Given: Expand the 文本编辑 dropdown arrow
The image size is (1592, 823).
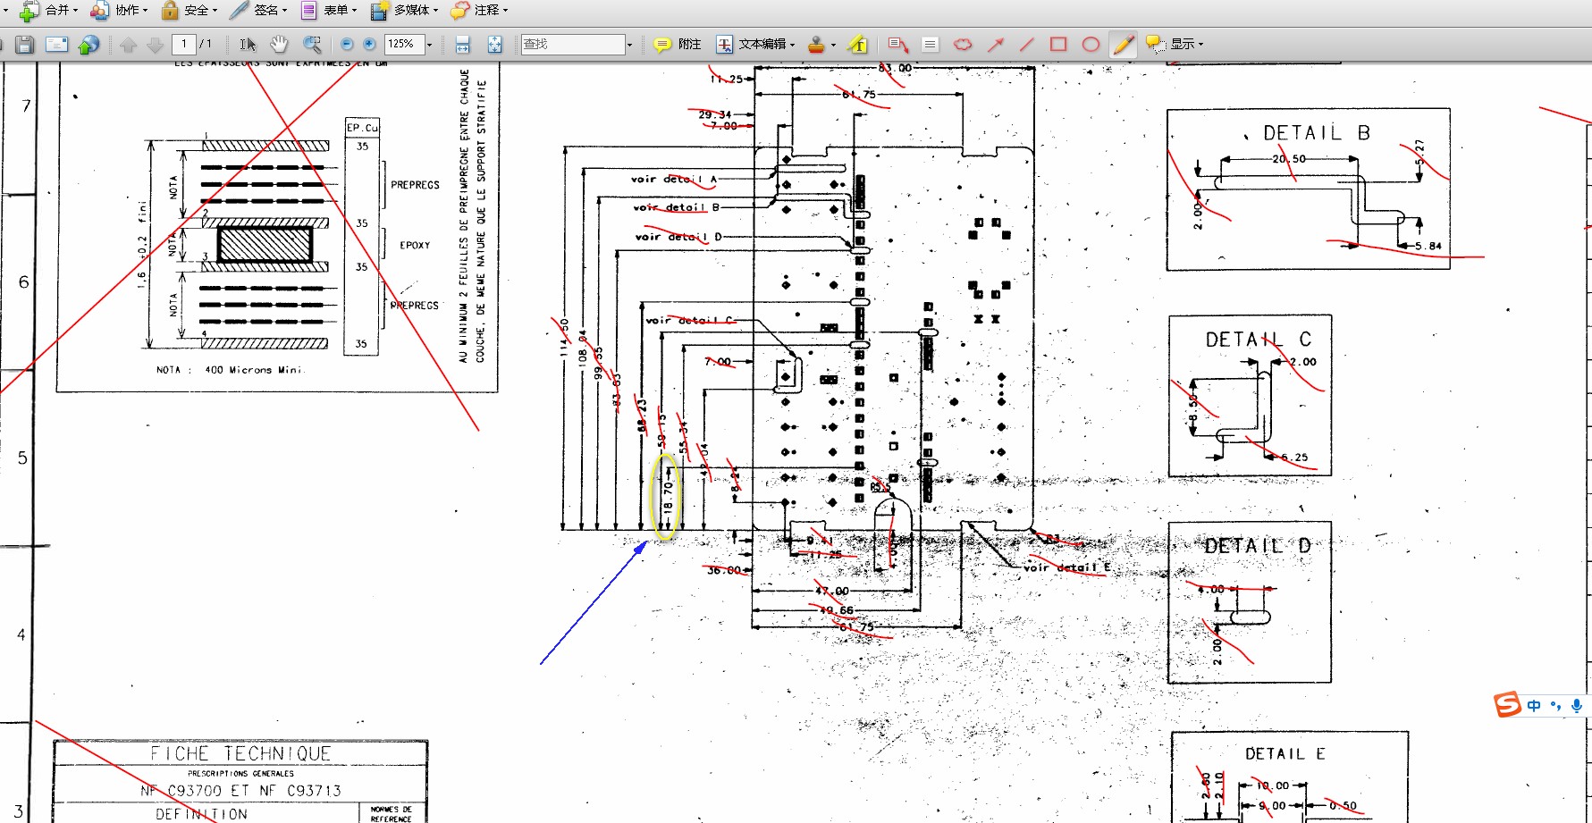Looking at the screenshot, I should tap(792, 44).
